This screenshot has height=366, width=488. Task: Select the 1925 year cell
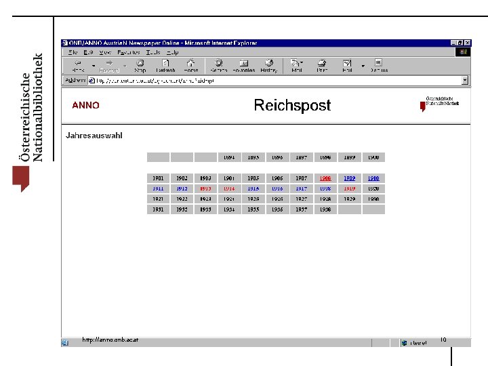253,199
